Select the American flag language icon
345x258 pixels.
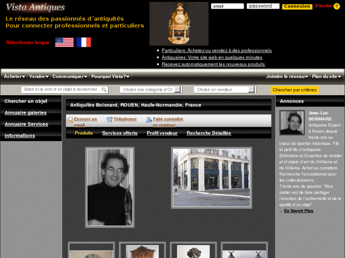pyautogui.click(x=64, y=42)
